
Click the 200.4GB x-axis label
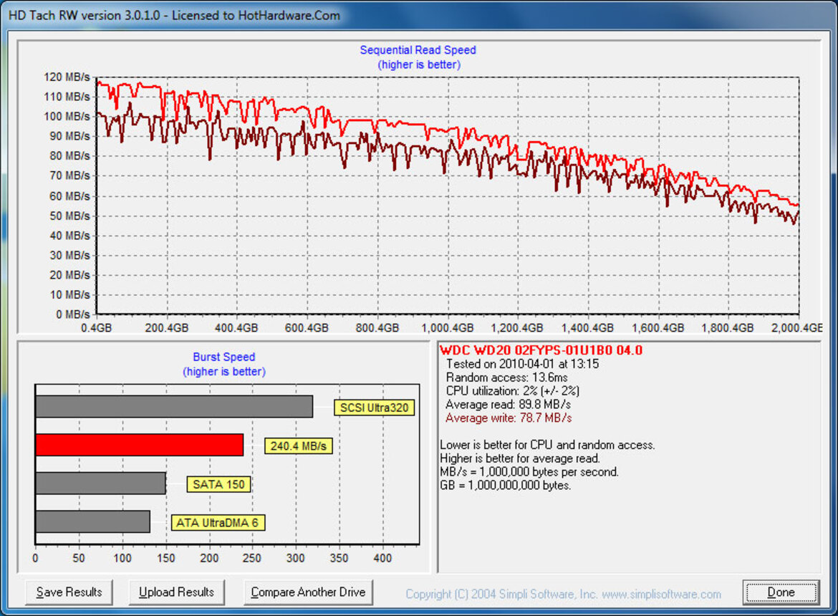point(167,327)
